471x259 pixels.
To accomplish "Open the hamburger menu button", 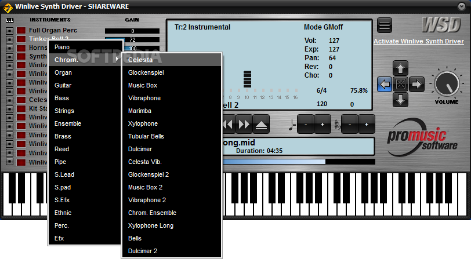I will [x=384, y=25].
